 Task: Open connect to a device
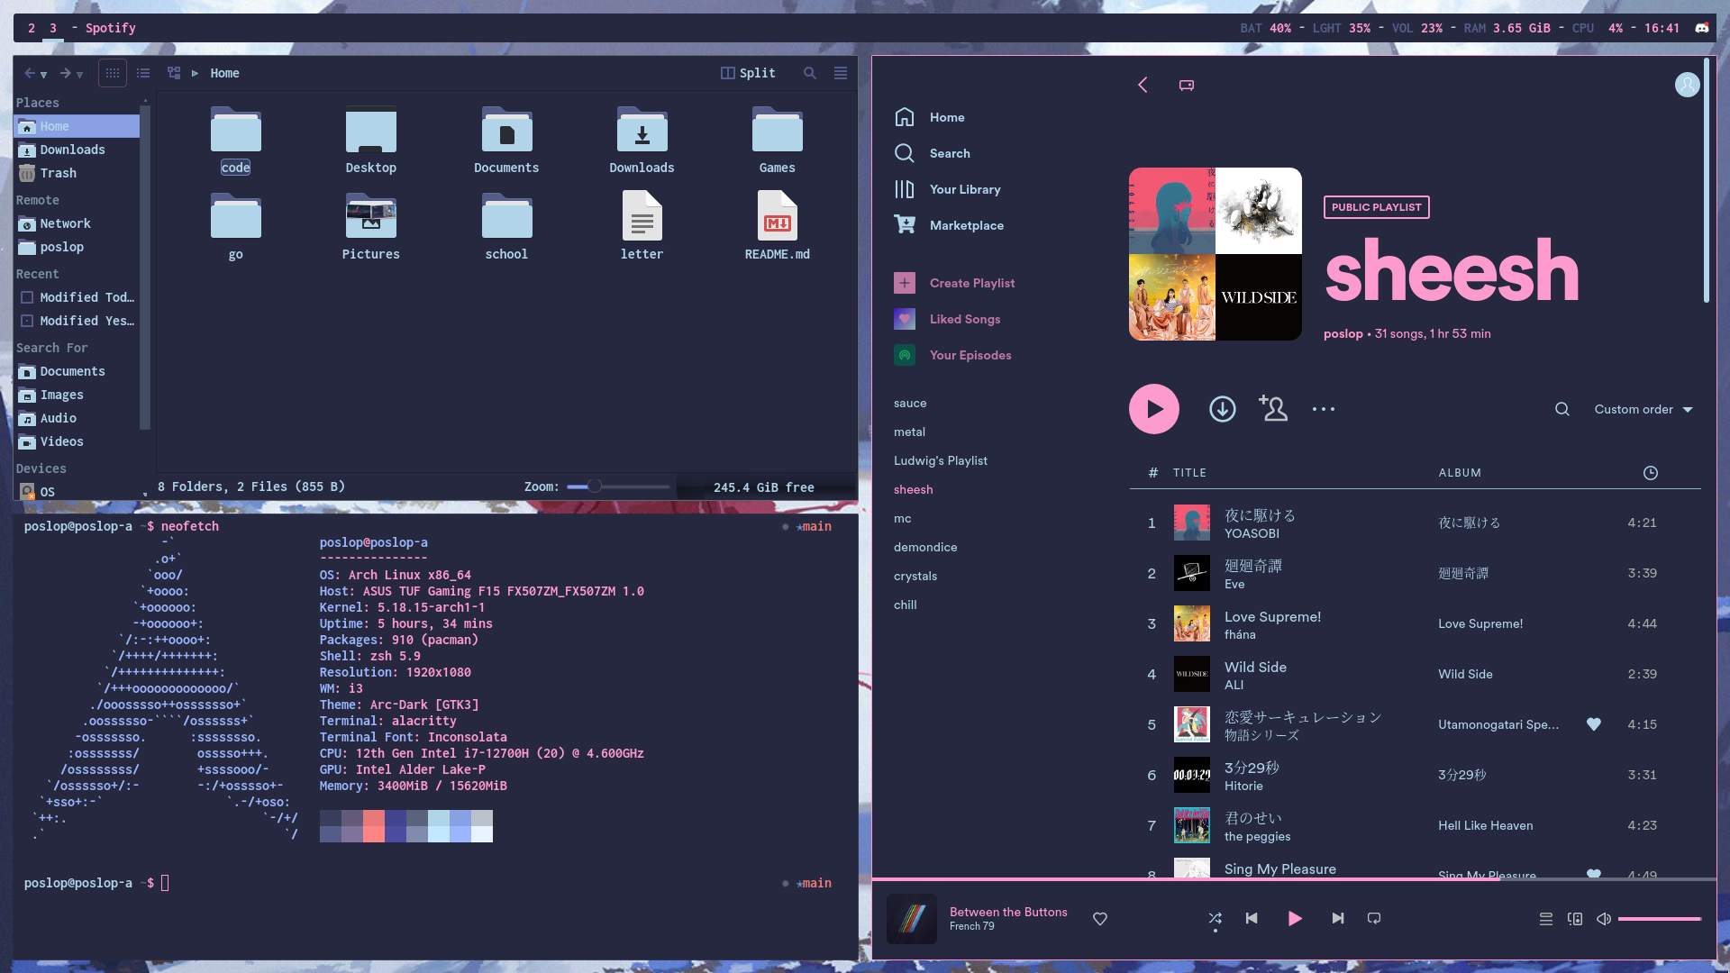pos(1574,919)
